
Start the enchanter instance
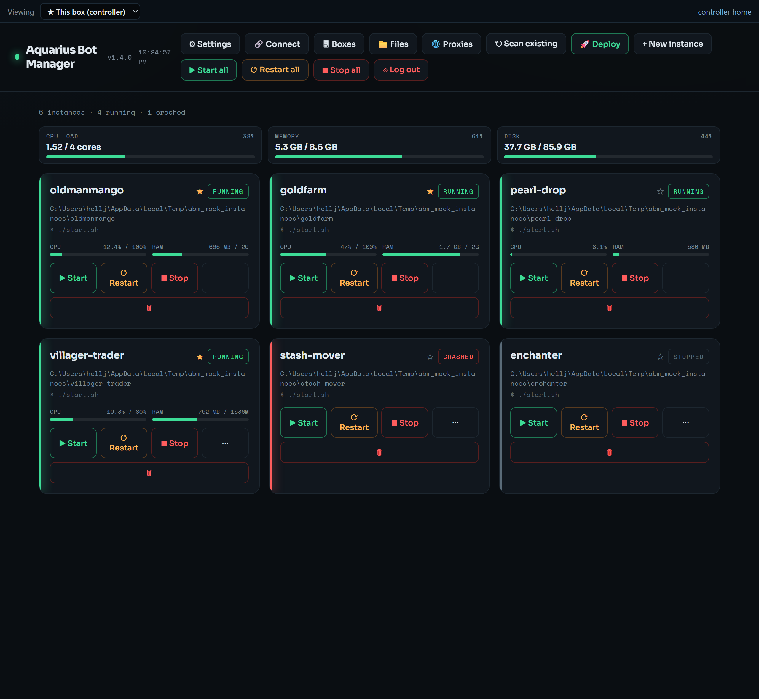click(533, 422)
